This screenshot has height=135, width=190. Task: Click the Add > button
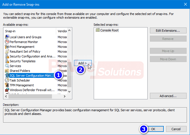click(x=83, y=63)
